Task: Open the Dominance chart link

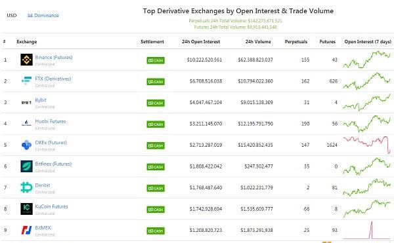Action: (43, 15)
